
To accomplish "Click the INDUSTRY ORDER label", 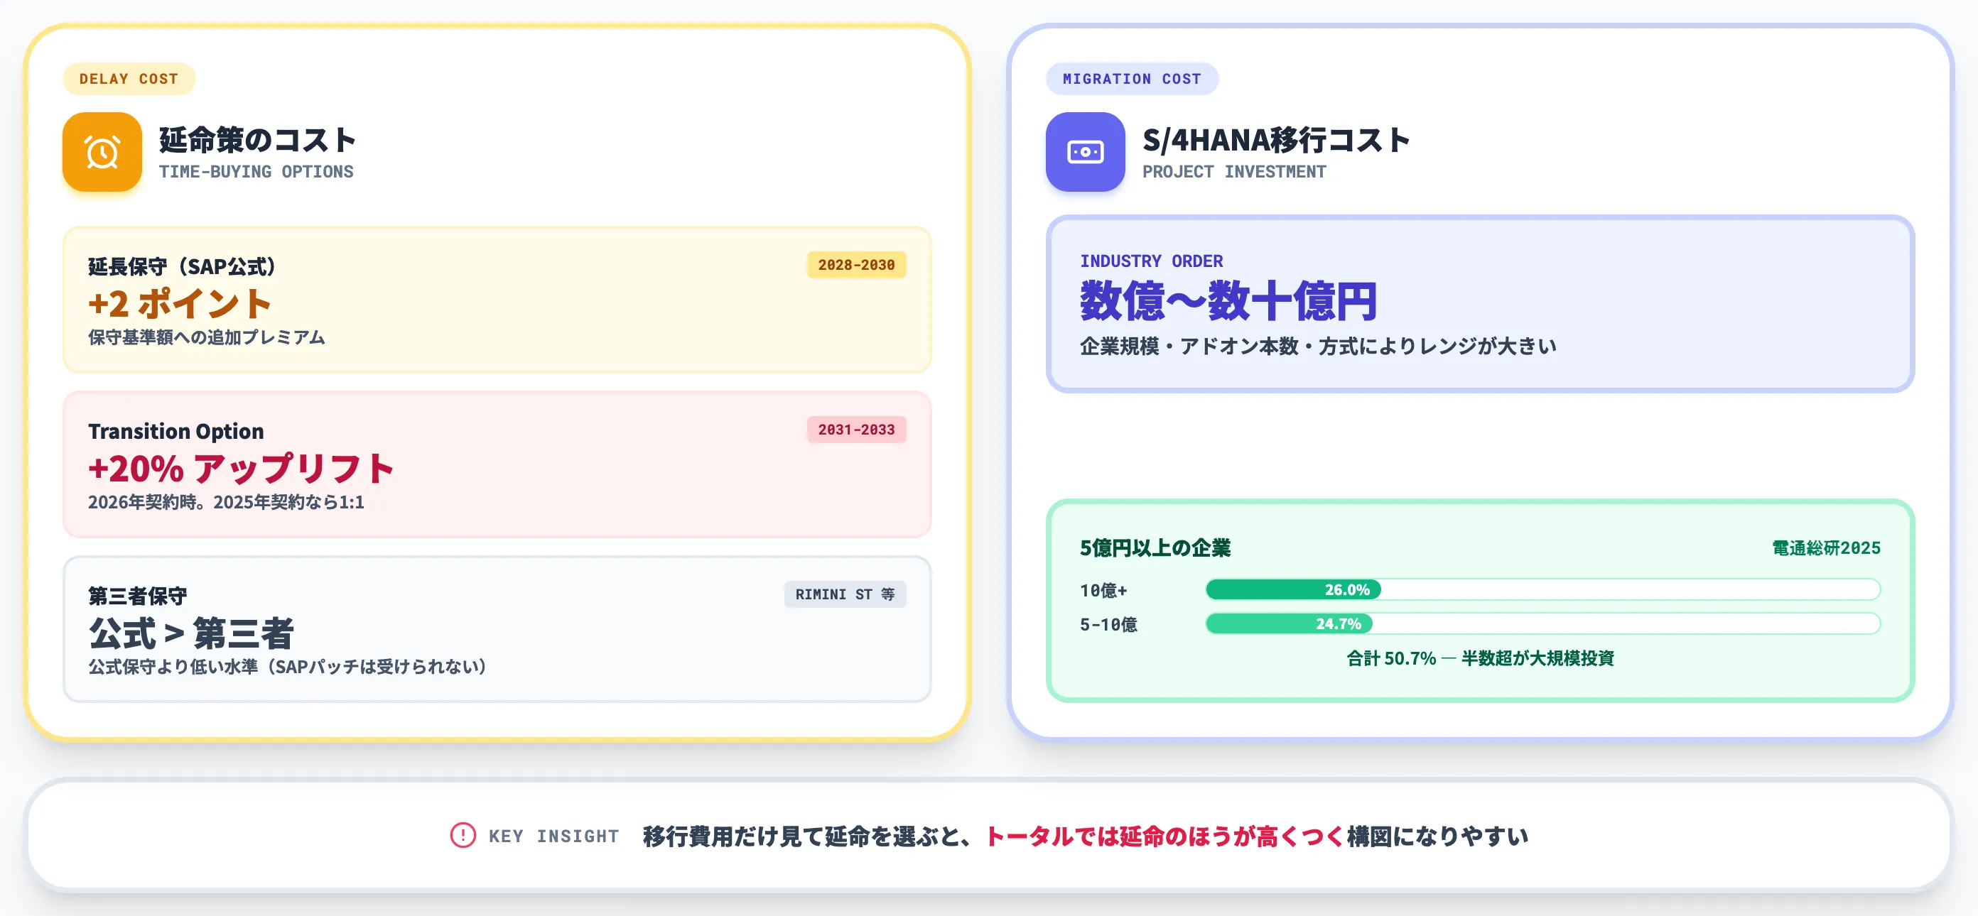I will tap(1151, 261).
